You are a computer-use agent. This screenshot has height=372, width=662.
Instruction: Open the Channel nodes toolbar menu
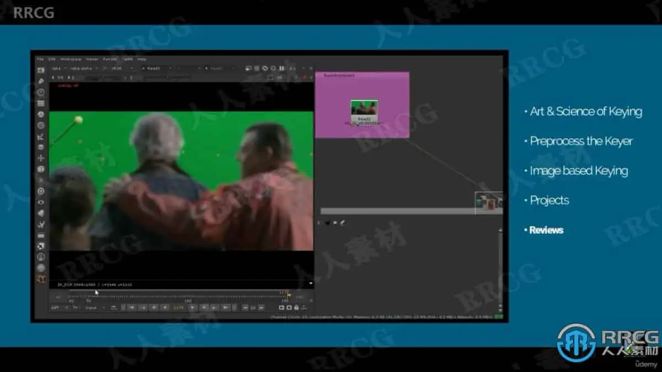[41, 103]
